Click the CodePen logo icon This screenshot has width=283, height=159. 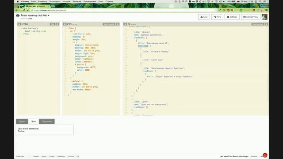click(x=18, y=16)
